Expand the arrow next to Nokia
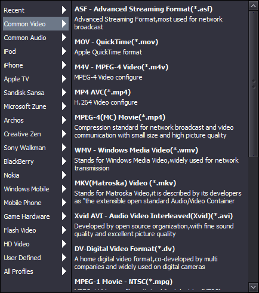The height and width of the screenshot is (293, 259). (64, 175)
